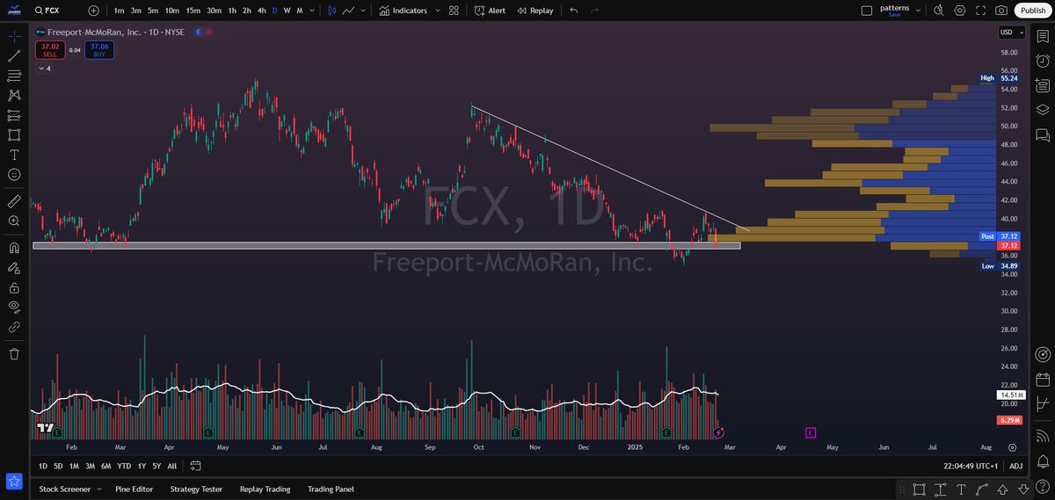Select the W weekly interval
The width and height of the screenshot is (1055, 500).
[x=287, y=11]
